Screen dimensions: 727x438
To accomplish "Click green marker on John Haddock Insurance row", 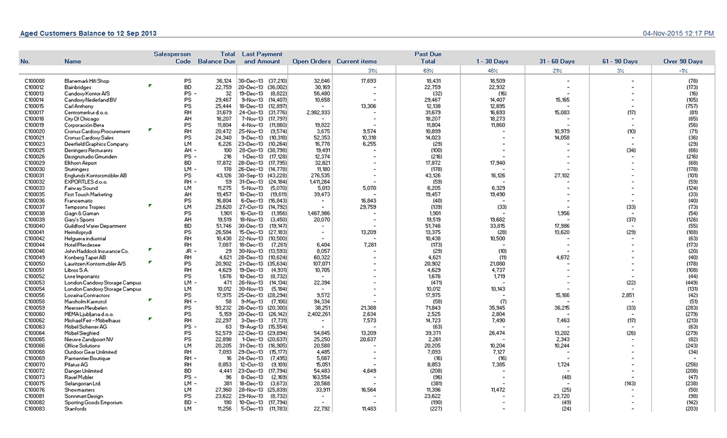I will pyautogui.click(x=150, y=250).
